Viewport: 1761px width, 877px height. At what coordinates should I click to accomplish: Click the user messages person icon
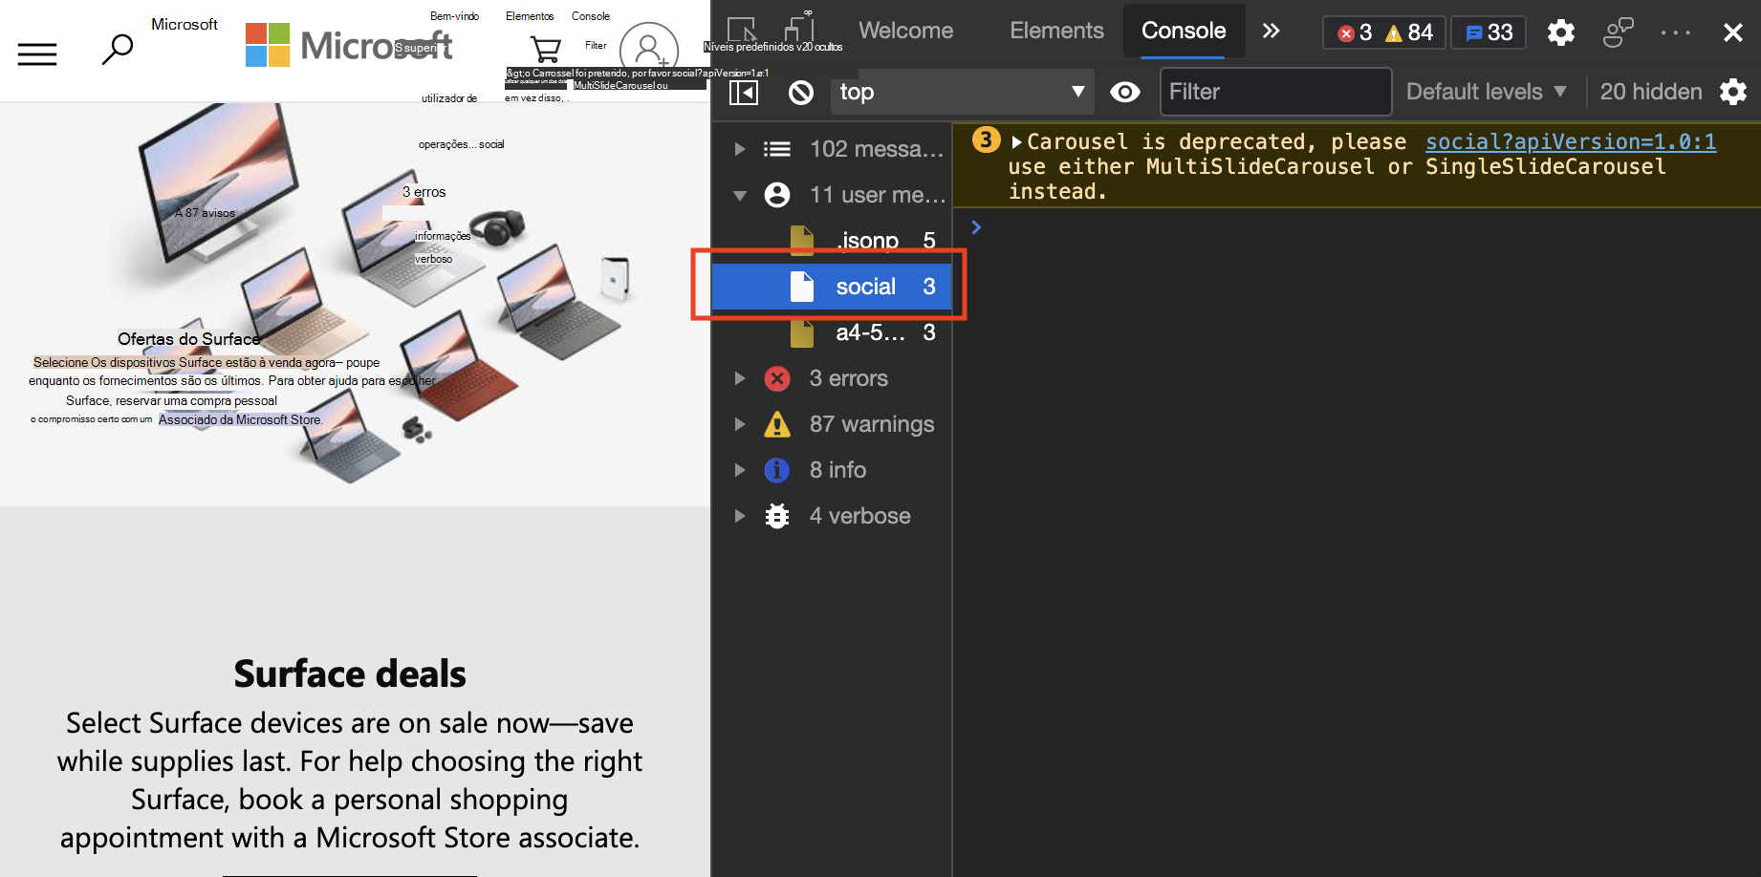coord(777,195)
